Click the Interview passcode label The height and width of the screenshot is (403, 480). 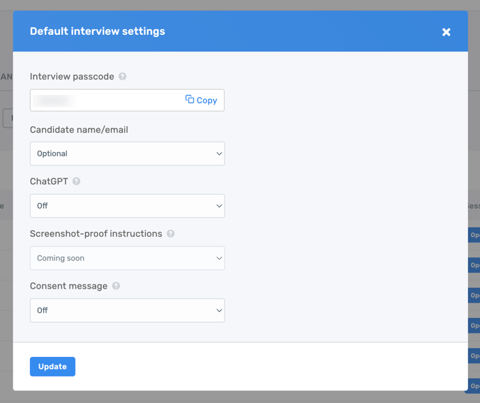click(72, 77)
